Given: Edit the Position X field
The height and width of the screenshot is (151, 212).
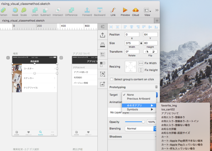Looking at the screenshot, I should 132,34.
